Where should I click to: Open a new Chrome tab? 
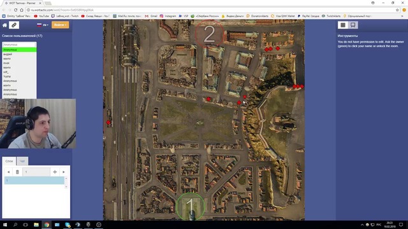click(48, 3)
